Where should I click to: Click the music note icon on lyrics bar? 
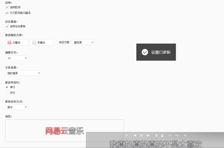(x=127, y=136)
